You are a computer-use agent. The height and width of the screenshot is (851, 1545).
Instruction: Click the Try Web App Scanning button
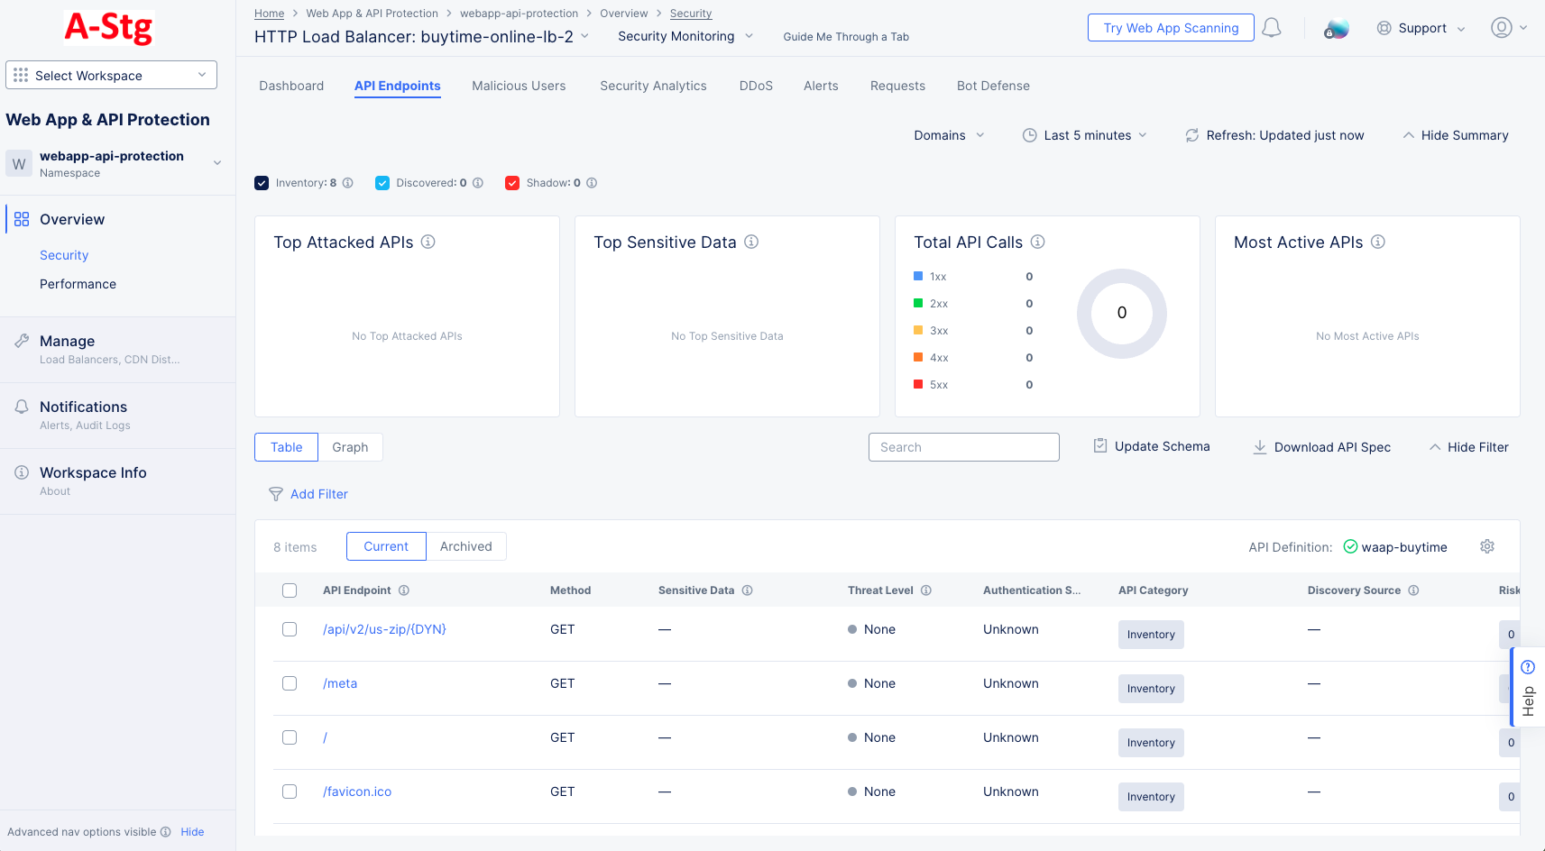click(1170, 27)
